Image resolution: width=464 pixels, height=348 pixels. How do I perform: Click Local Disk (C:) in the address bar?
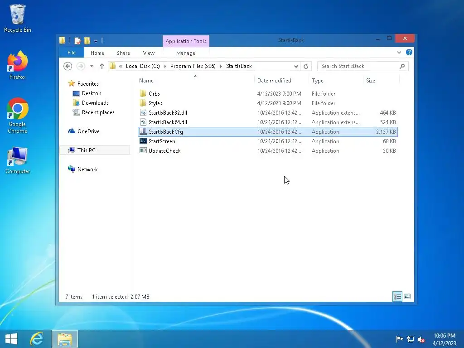143,66
